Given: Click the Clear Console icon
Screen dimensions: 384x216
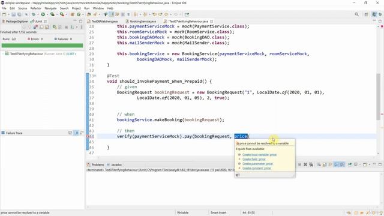Looking at the screenshot, I should point(319,164).
